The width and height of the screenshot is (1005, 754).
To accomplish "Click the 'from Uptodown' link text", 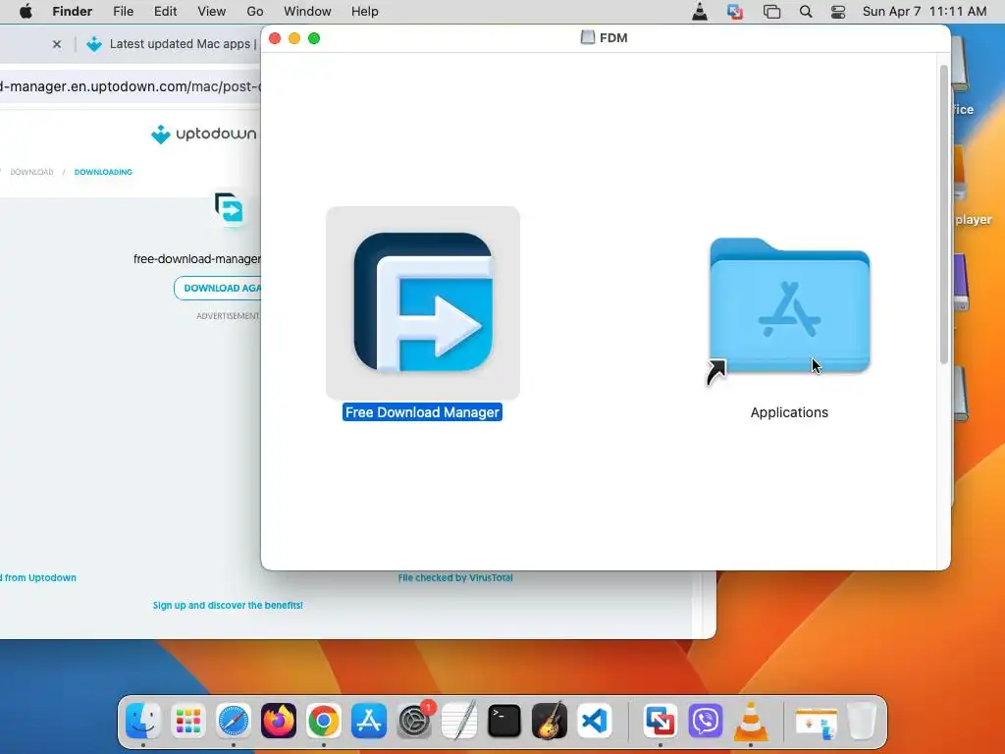I will click(39, 577).
